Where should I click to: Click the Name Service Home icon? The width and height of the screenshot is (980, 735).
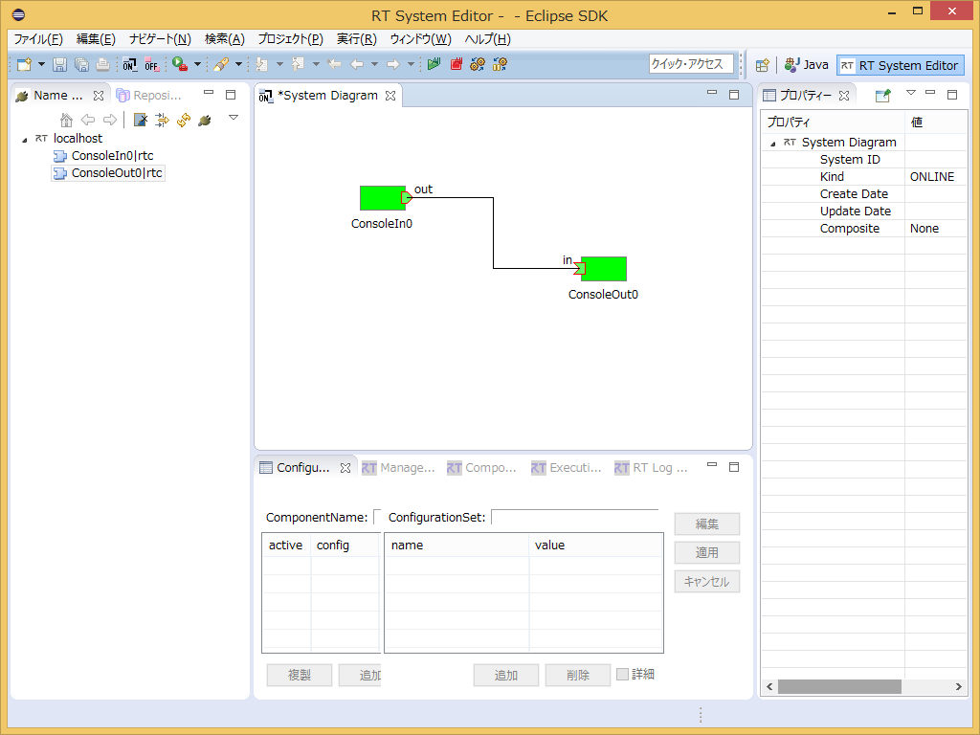pyautogui.click(x=66, y=120)
